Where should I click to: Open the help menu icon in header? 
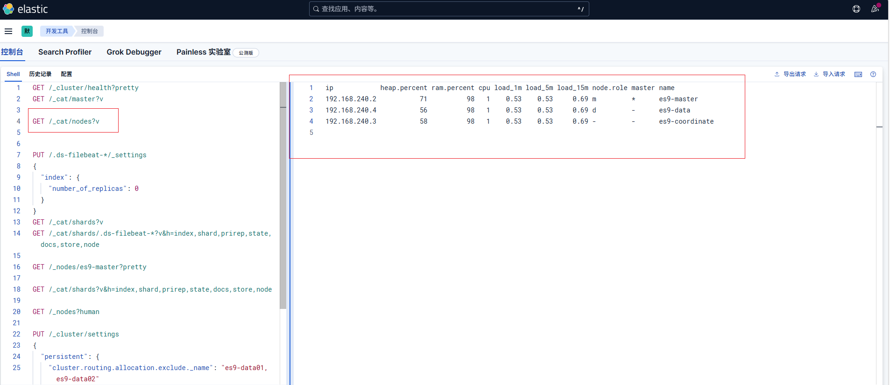click(856, 9)
